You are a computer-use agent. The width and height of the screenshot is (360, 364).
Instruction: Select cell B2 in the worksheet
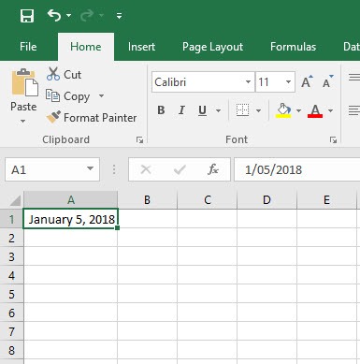(148, 238)
